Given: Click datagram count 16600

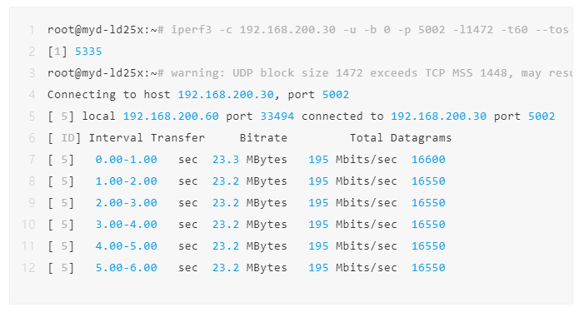Looking at the screenshot, I should tap(428, 159).
